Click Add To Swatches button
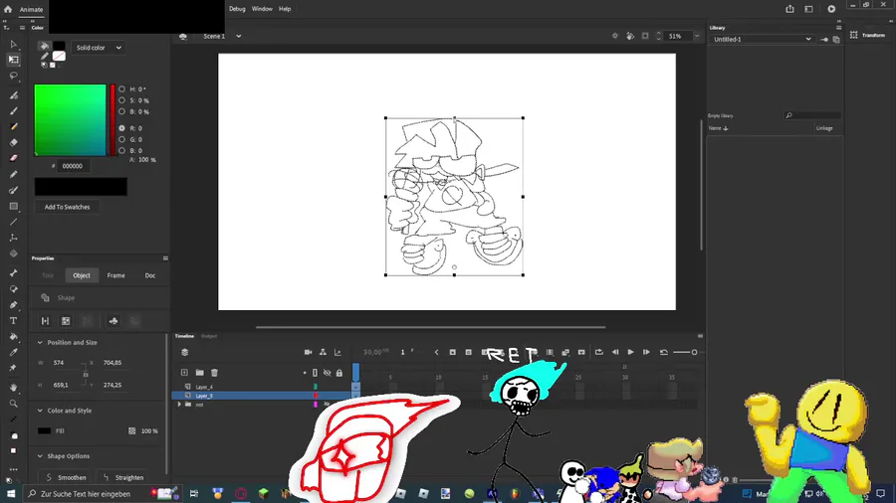The height and width of the screenshot is (503, 896). (x=67, y=207)
